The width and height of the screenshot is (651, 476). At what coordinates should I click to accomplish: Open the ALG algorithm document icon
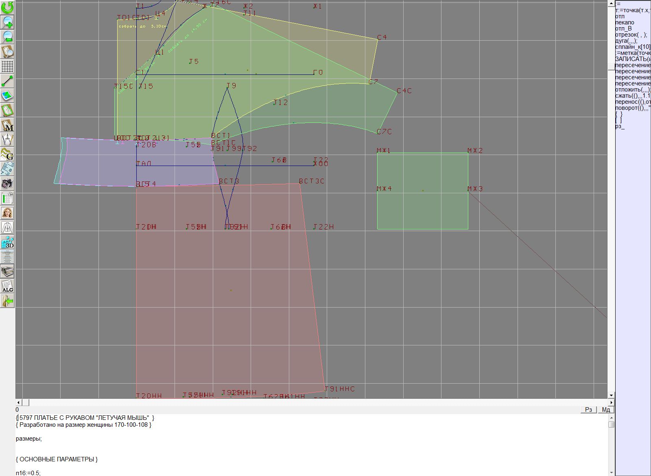coord(7,286)
